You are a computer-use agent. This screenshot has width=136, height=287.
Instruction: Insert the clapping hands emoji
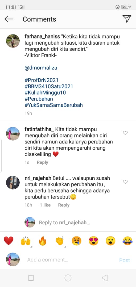tap(60, 241)
